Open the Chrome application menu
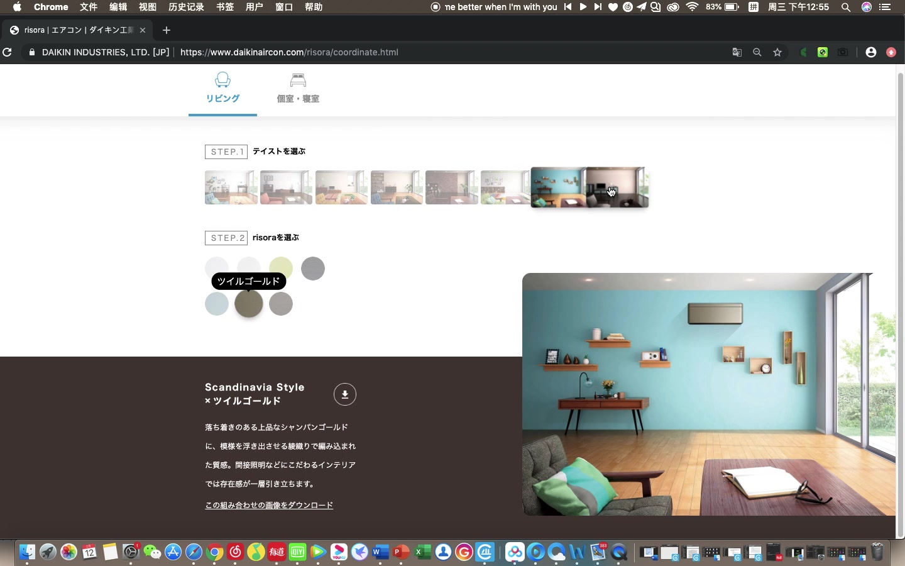 pyautogui.click(x=51, y=7)
